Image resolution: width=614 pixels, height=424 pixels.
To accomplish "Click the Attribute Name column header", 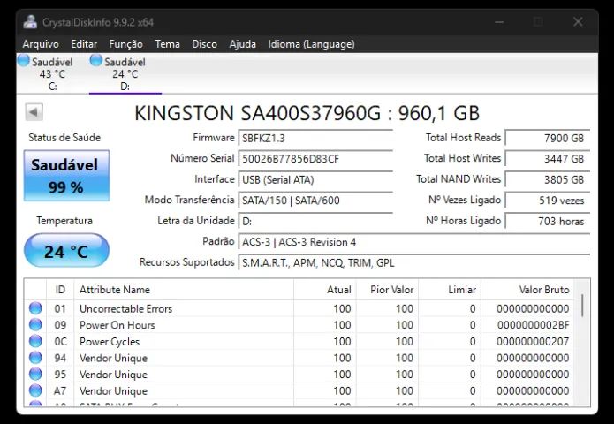I will (x=184, y=290).
